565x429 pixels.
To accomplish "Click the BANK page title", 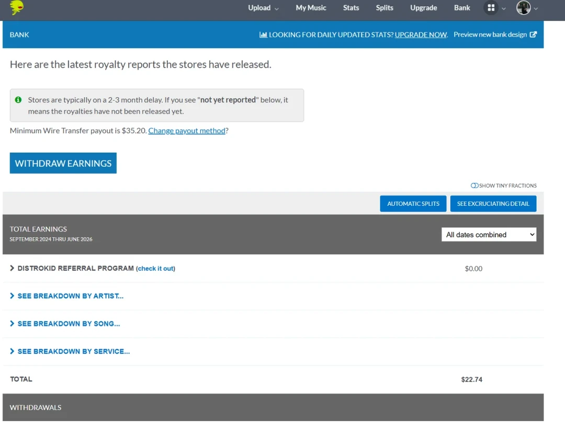I will 19,35.
